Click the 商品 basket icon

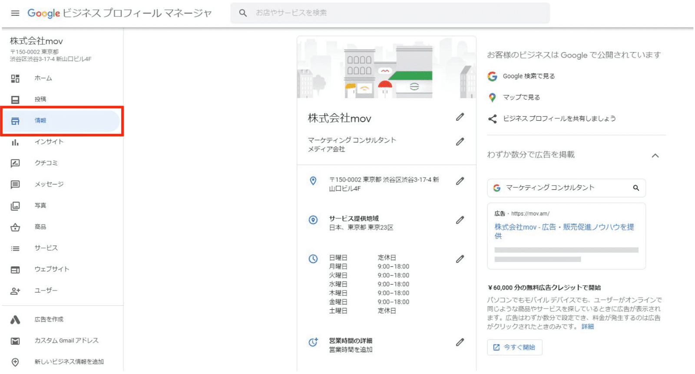(x=15, y=227)
